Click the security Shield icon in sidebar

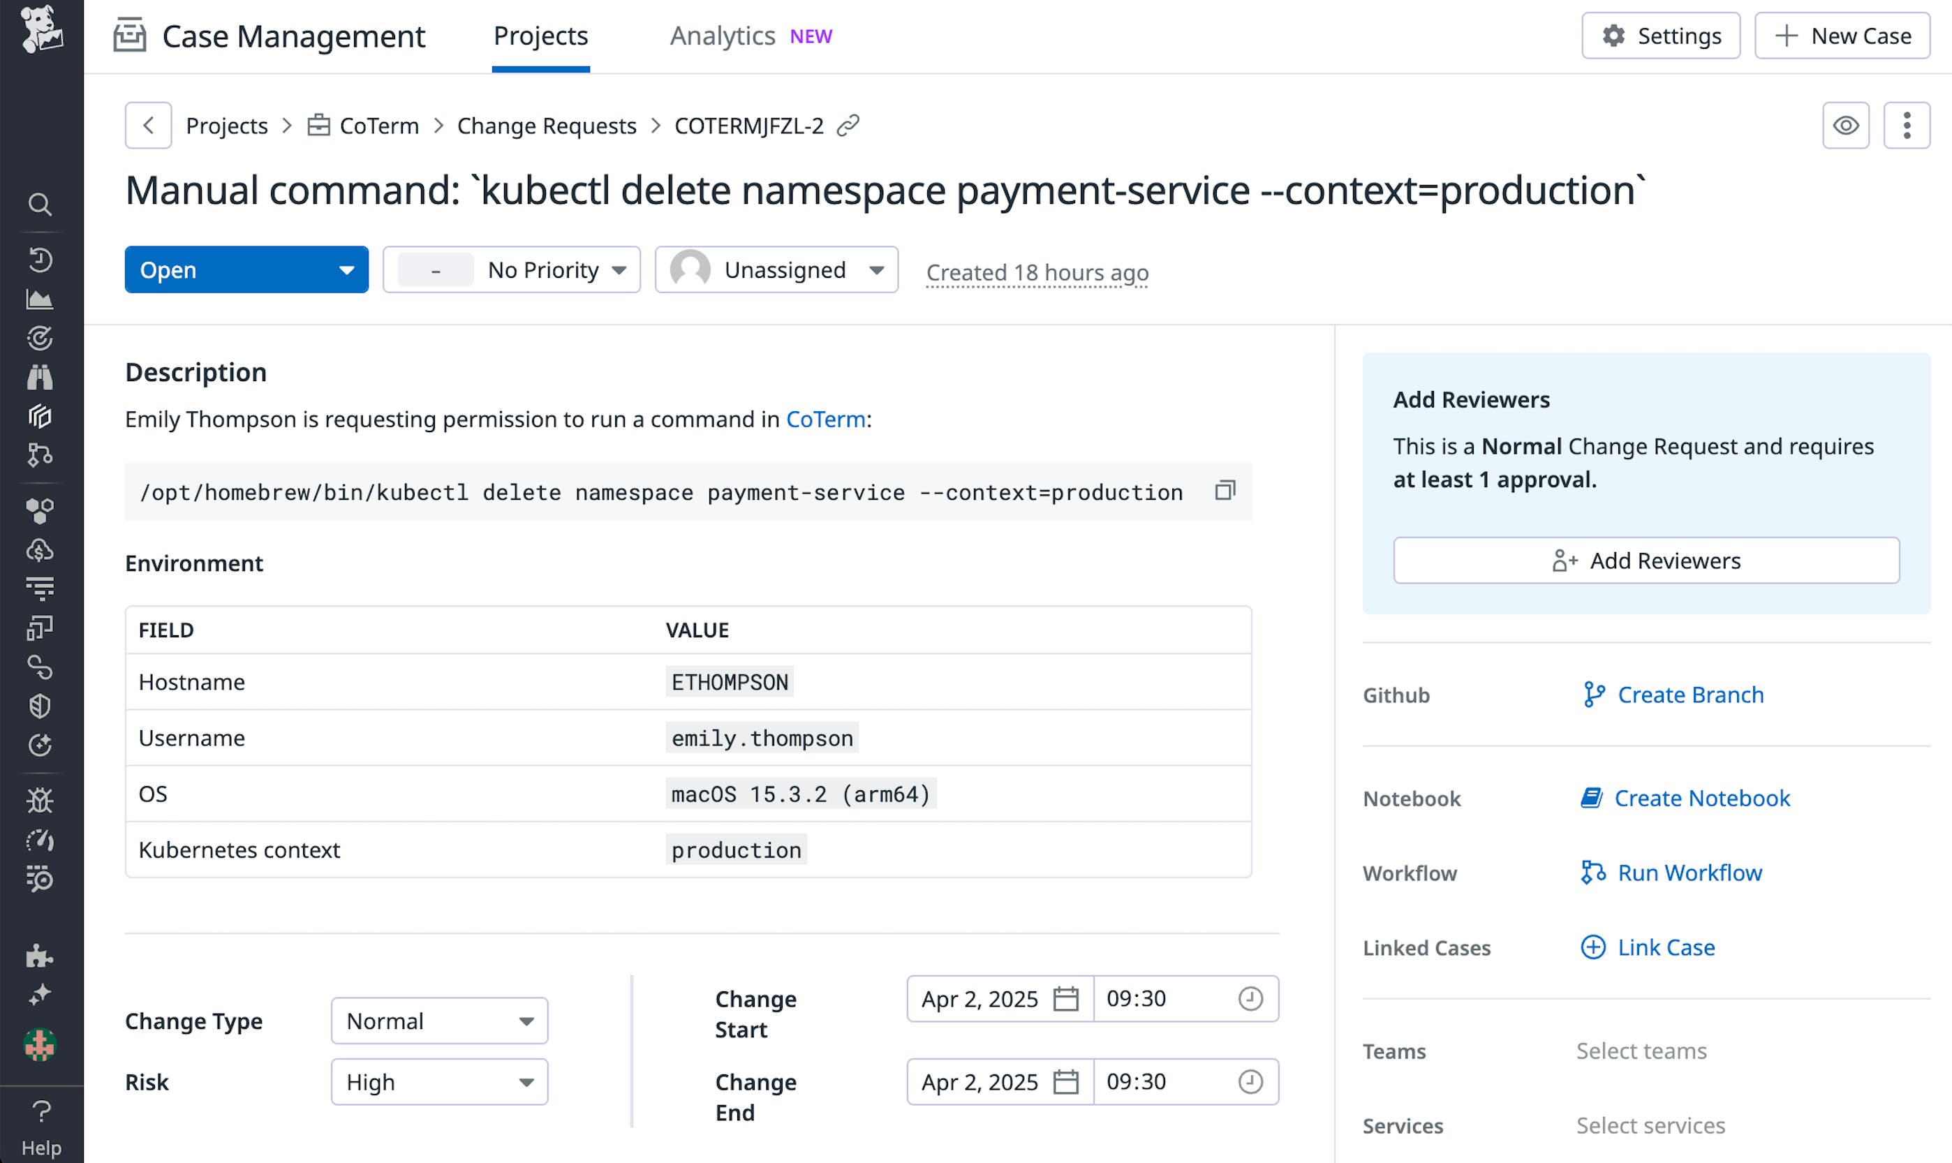(x=40, y=706)
